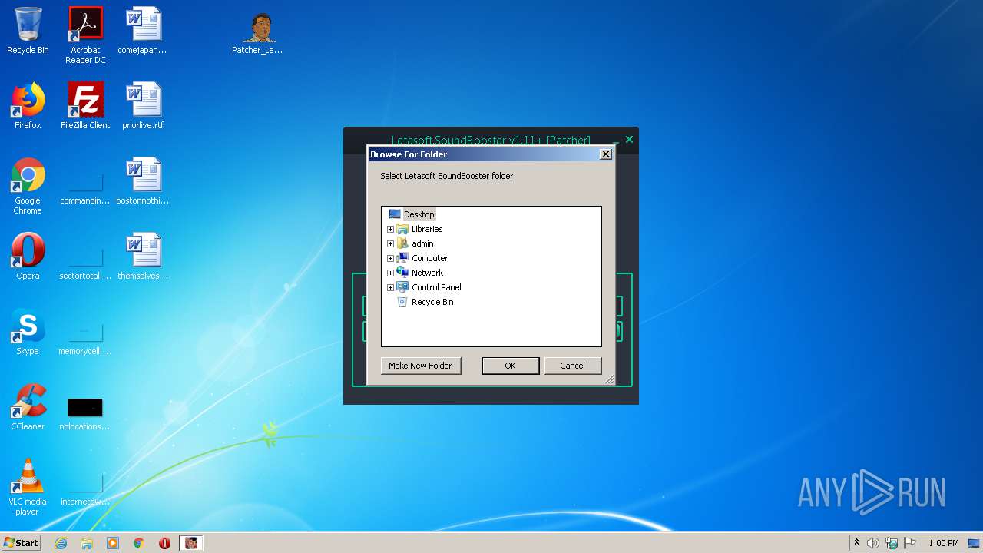The height and width of the screenshot is (553, 983).
Task: Select Computer in folder tree
Action: coord(429,258)
